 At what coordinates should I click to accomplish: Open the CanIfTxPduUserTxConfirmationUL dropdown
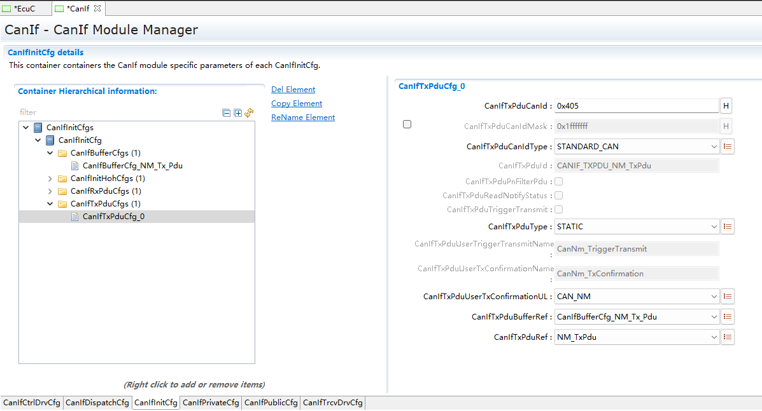637,296
